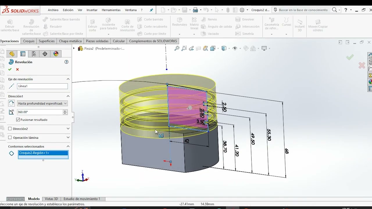Open the Estudio de movimiento 1 tab
This screenshot has width=372, height=209.
pyautogui.click(x=82, y=199)
